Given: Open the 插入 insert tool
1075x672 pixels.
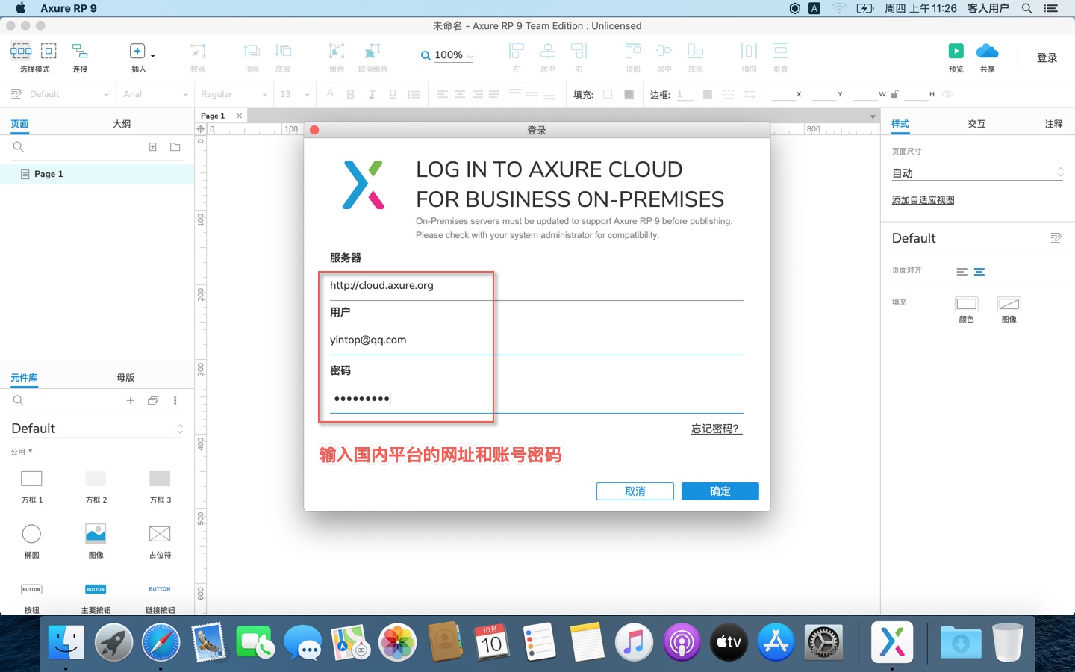Looking at the screenshot, I should (x=137, y=51).
